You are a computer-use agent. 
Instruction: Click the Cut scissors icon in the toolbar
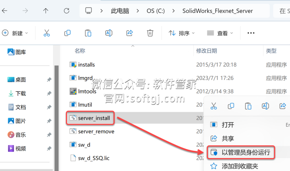click(x=47, y=33)
